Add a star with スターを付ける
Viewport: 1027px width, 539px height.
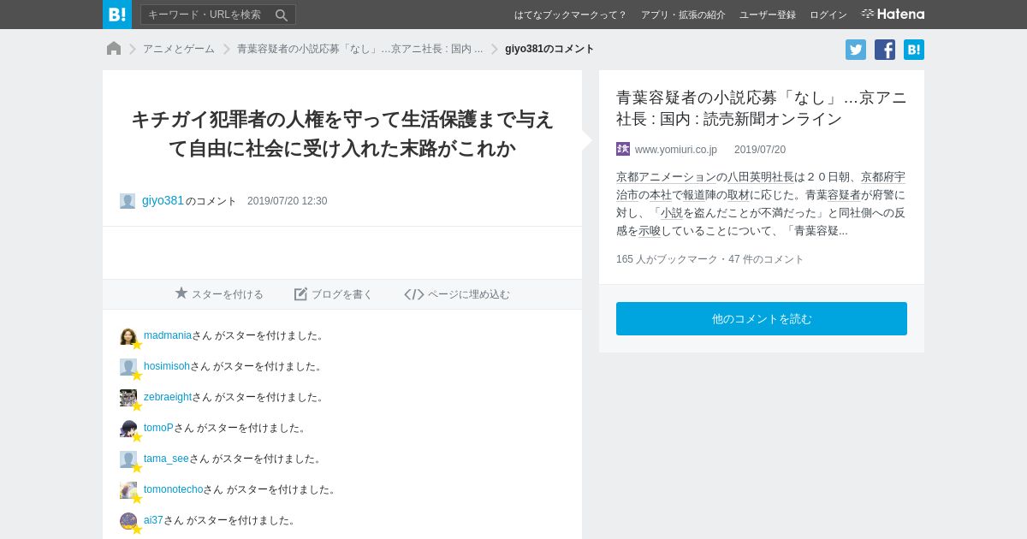[219, 293]
